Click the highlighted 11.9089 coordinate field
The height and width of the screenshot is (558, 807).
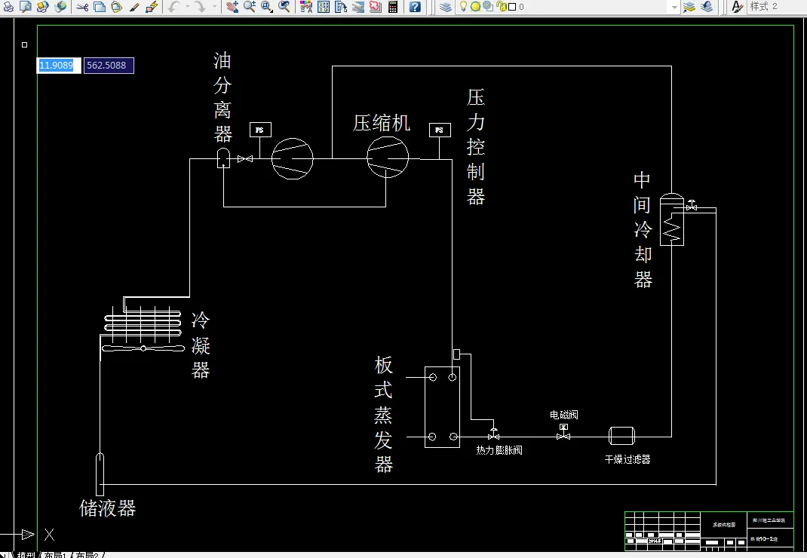[x=59, y=66]
